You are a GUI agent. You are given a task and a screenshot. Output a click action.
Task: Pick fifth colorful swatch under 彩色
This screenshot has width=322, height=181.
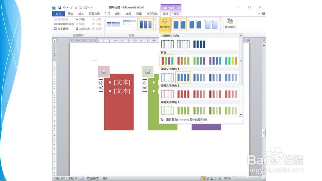tap(231, 61)
